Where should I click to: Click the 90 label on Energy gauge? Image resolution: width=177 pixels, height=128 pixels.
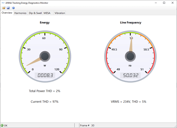(x=61, y=49)
